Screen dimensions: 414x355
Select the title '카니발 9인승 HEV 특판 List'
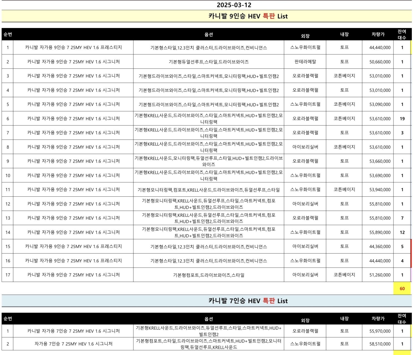pyautogui.click(x=248, y=16)
